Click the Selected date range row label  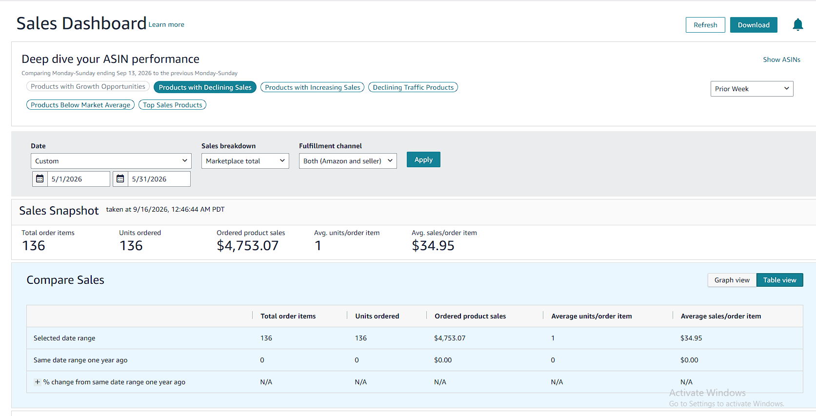(64, 338)
